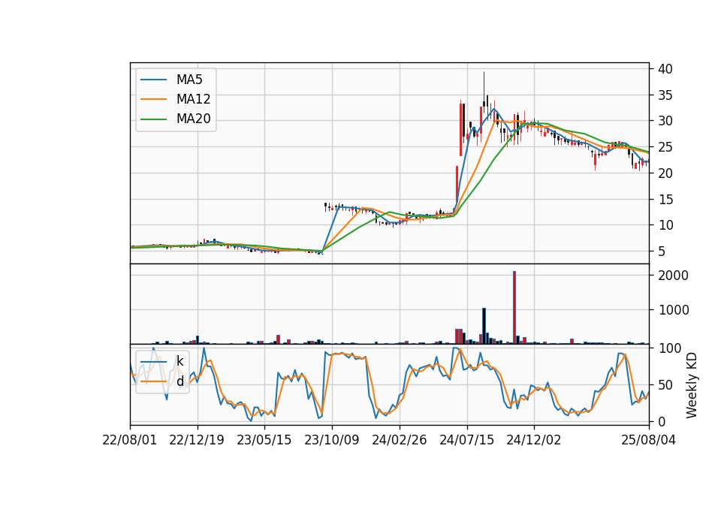Click the 22/08/01 date axis label

click(x=130, y=440)
